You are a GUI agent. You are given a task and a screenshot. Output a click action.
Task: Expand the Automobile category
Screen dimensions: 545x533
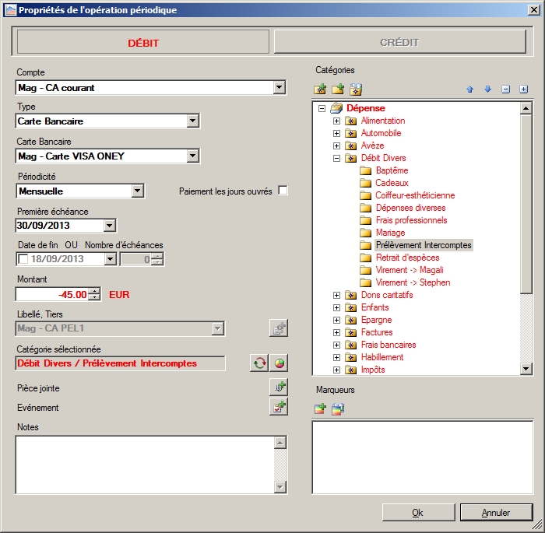[x=336, y=133]
